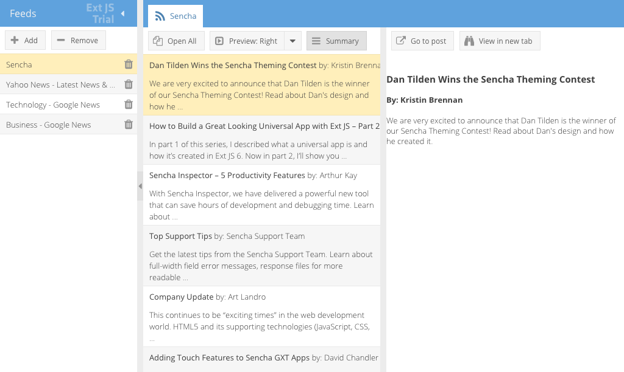Toggle the Summary view button
The height and width of the screenshot is (372, 624).
click(x=336, y=41)
